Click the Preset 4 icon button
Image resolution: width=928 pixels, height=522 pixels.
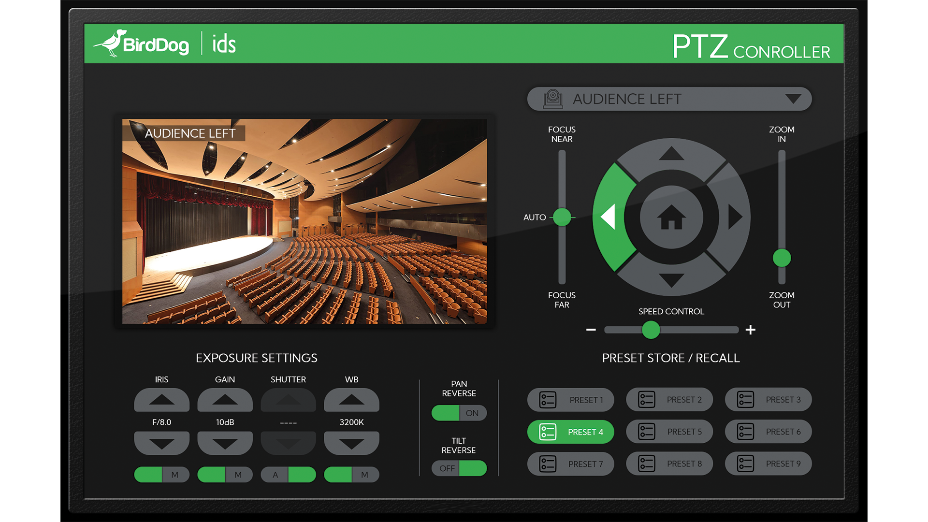coord(547,432)
